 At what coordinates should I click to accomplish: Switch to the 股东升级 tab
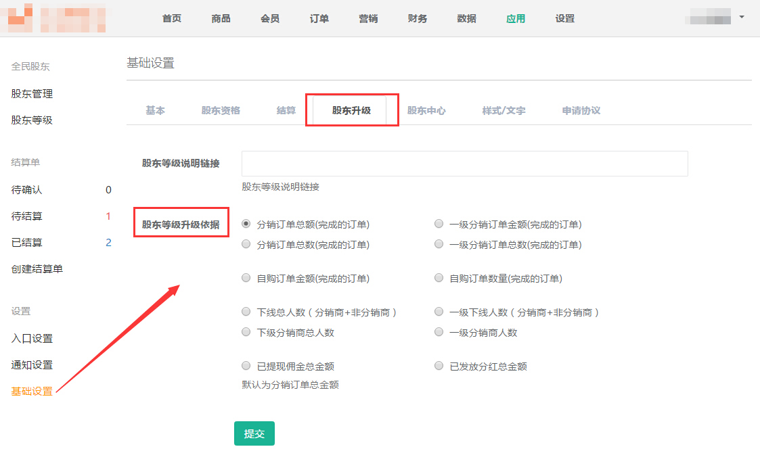point(351,110)
